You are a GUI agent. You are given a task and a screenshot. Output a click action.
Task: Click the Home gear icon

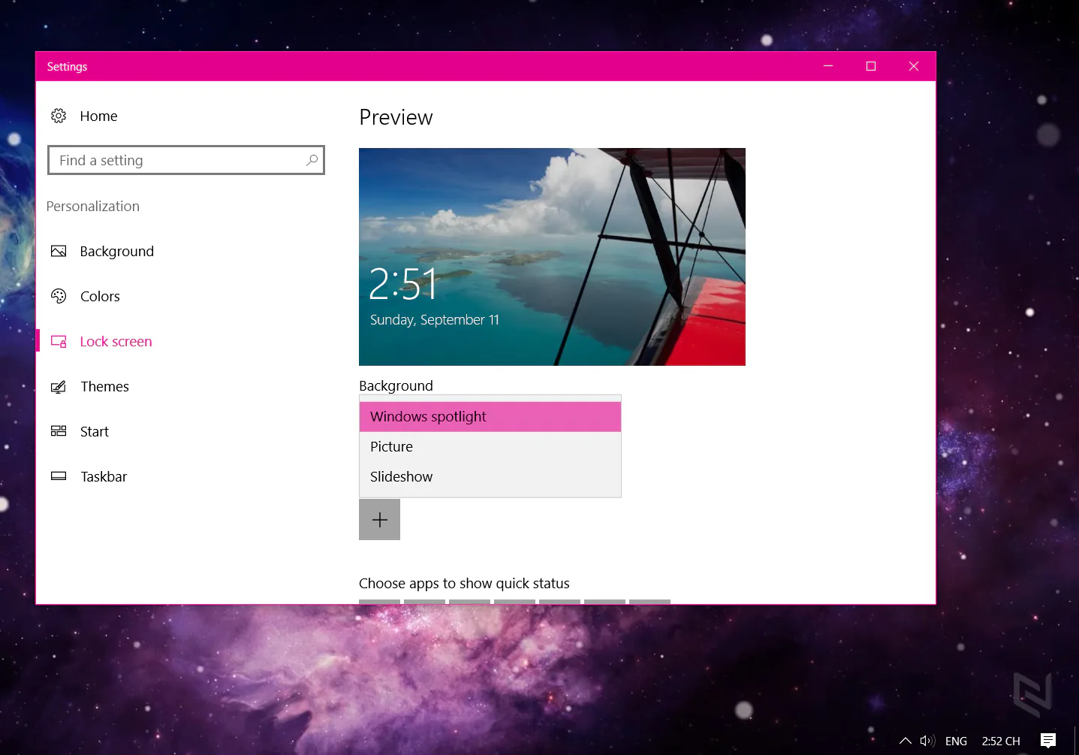59,116
